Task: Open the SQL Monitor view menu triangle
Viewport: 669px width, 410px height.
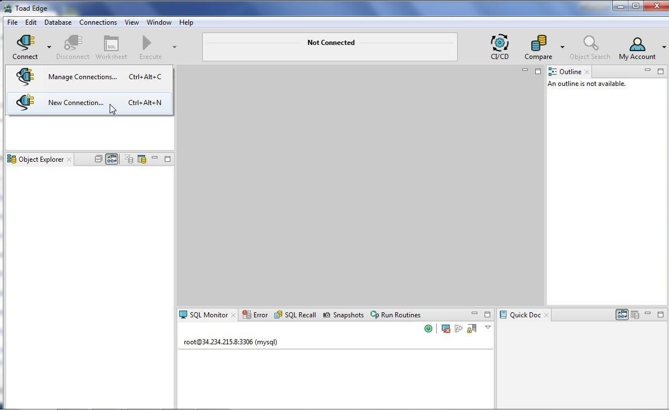Action: pos(487,328)
